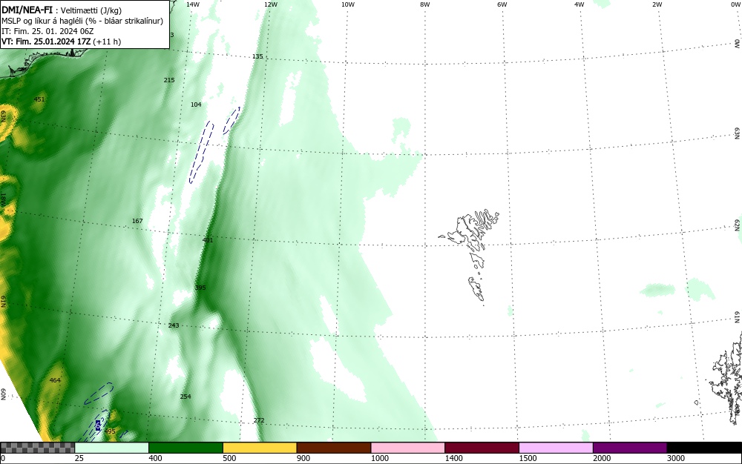Click the 0W longitude label
742x464 pixels.
pyautogui.click(x=735, y=4)
